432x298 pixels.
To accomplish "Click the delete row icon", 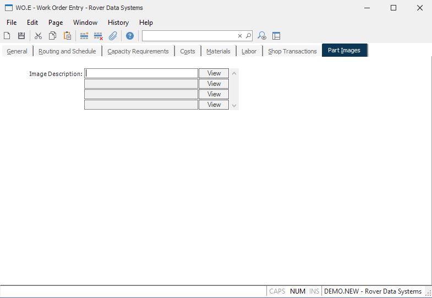I will [99, 36].
